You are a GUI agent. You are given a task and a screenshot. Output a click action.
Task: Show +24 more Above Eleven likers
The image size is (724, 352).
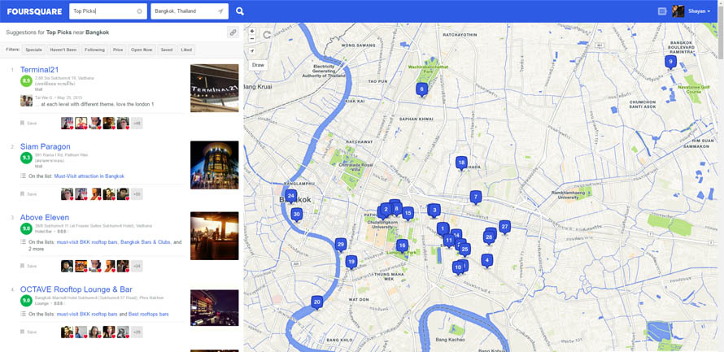[137, 266]
